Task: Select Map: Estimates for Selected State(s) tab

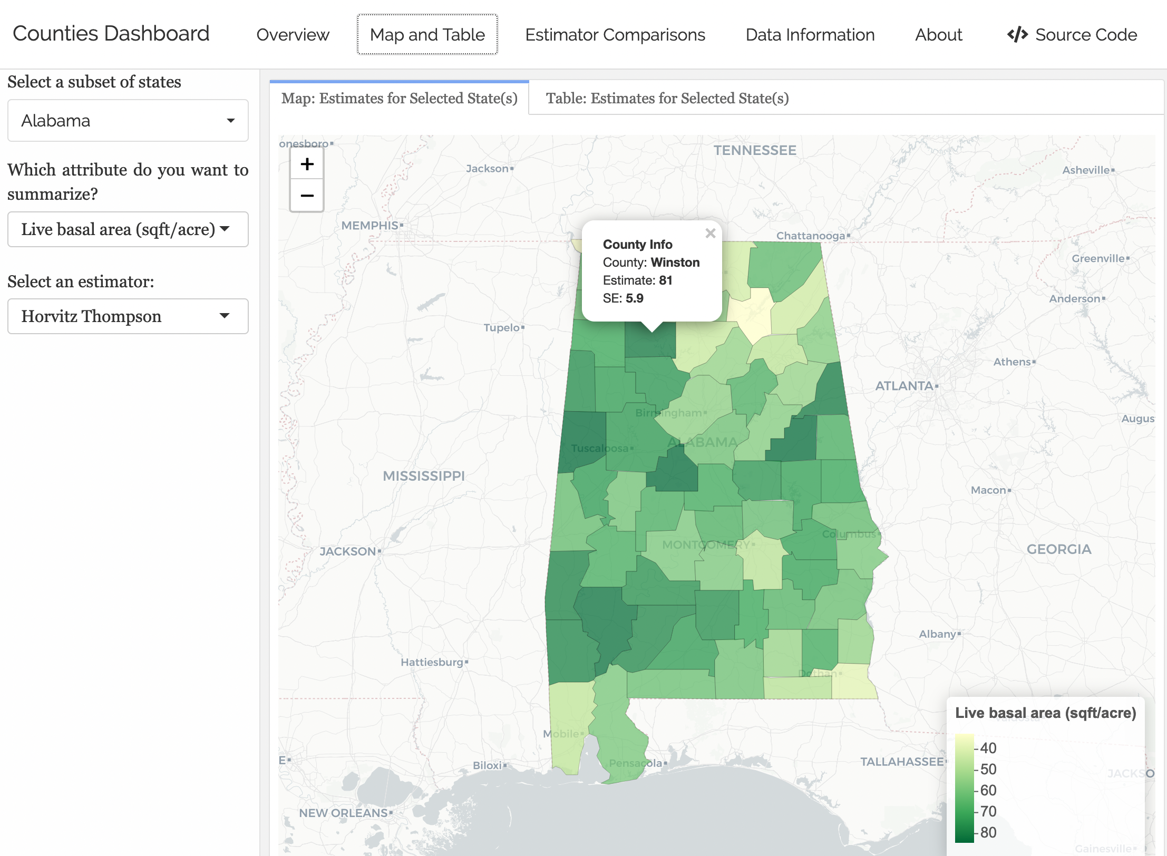Action: point(399,99)
